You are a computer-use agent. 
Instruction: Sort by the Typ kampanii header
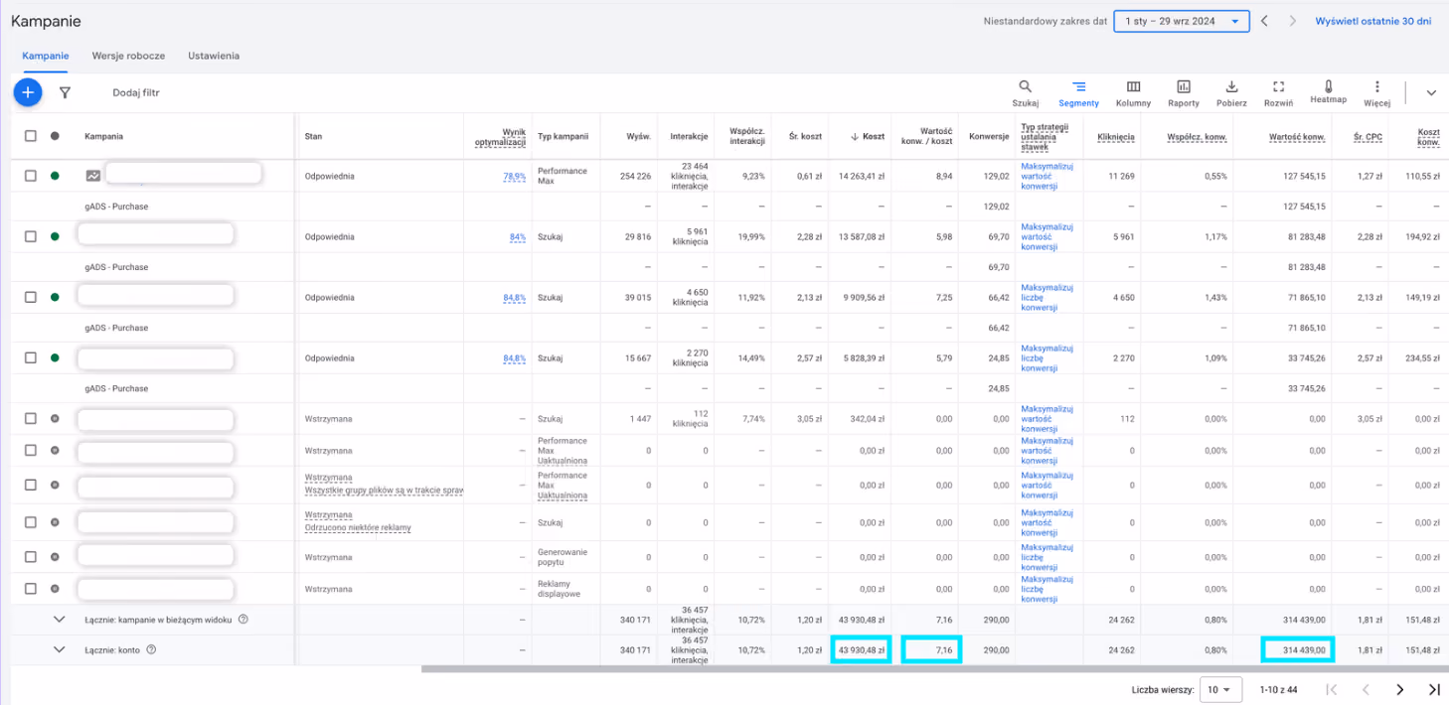click(x=563, y=137)
